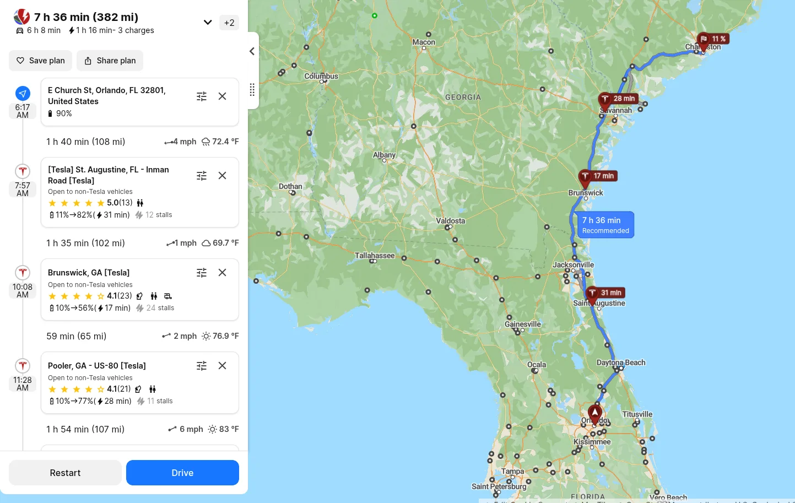
Task: Start driving with the Drive button
Action: 182,473
